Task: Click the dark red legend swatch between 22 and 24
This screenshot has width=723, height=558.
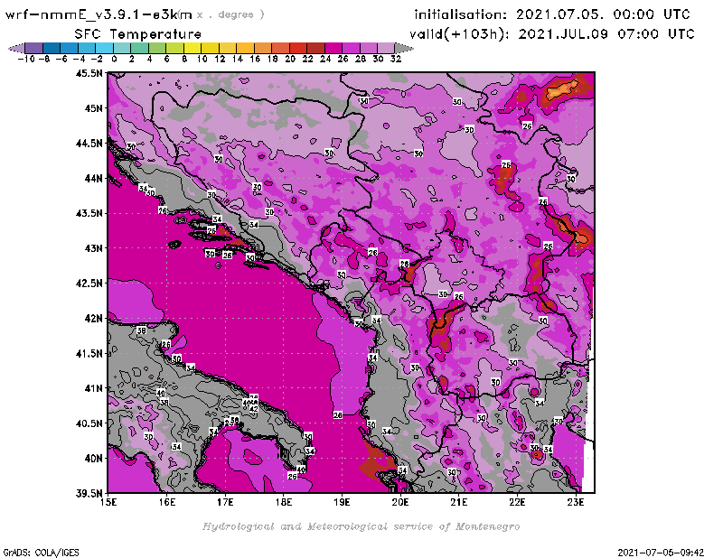Action: pyautogui.click(x=315, y=48)
